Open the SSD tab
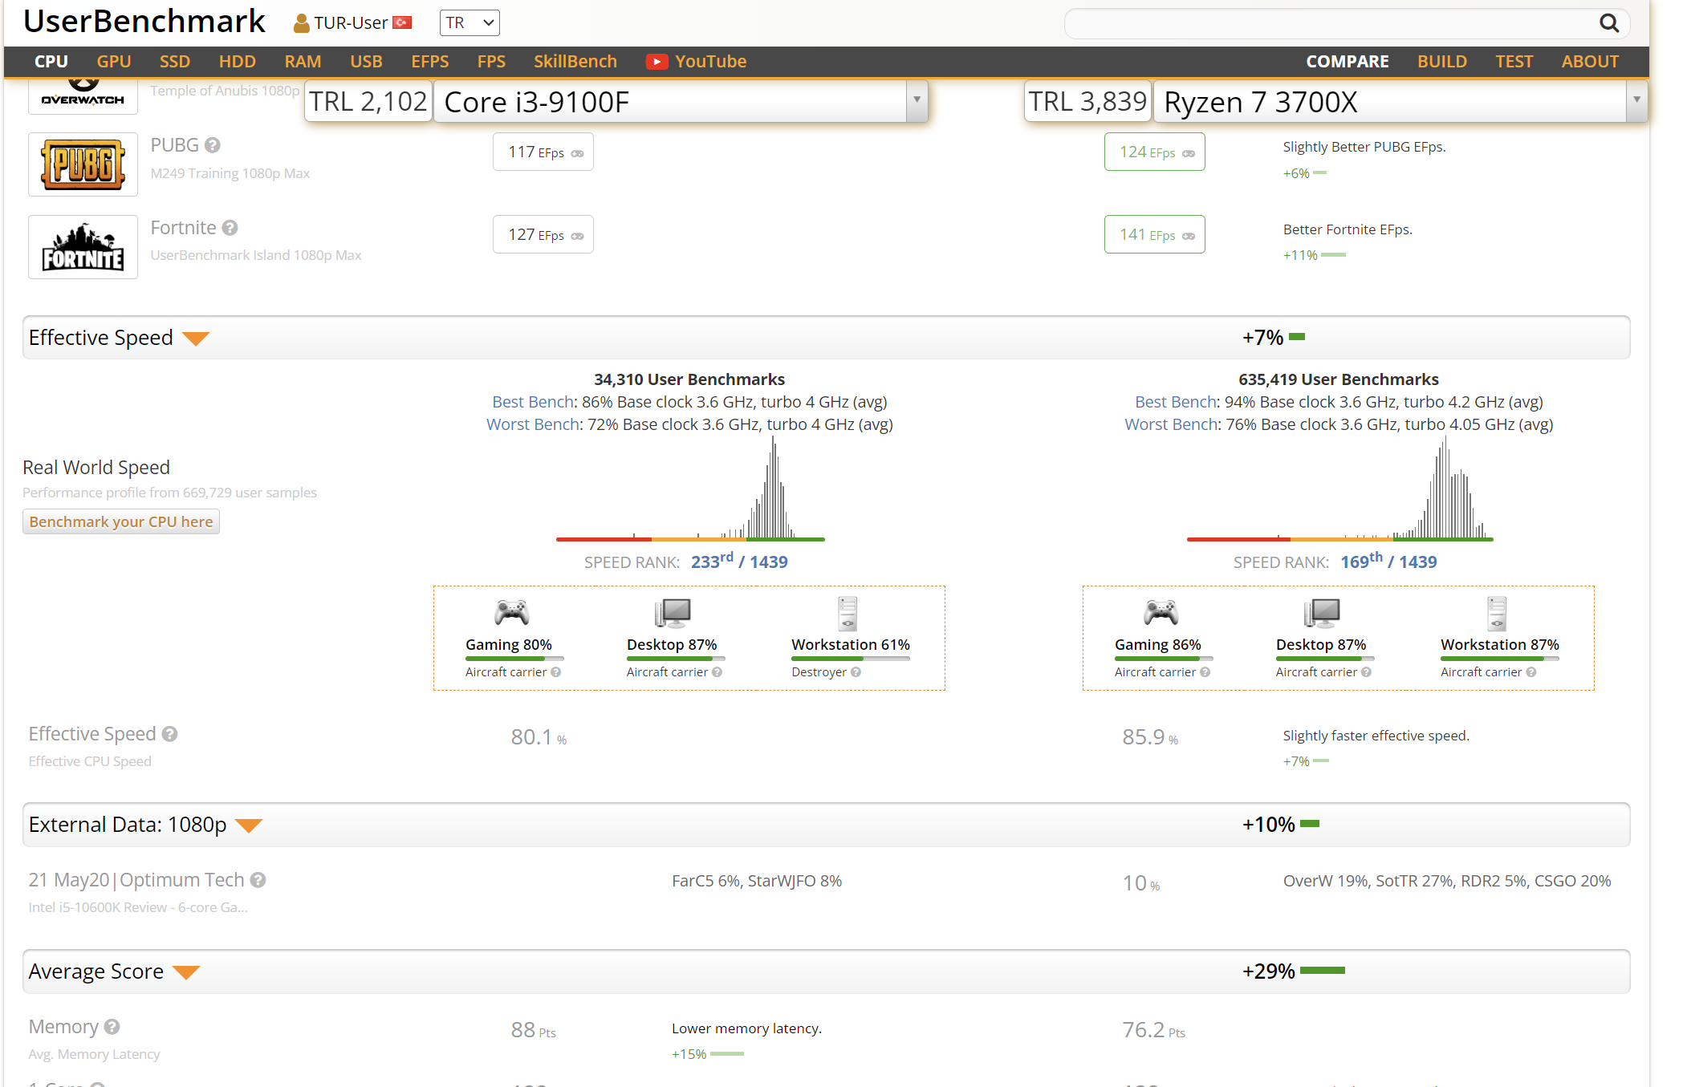The width and height of the screenshot is (1687, 1087). 175,62
